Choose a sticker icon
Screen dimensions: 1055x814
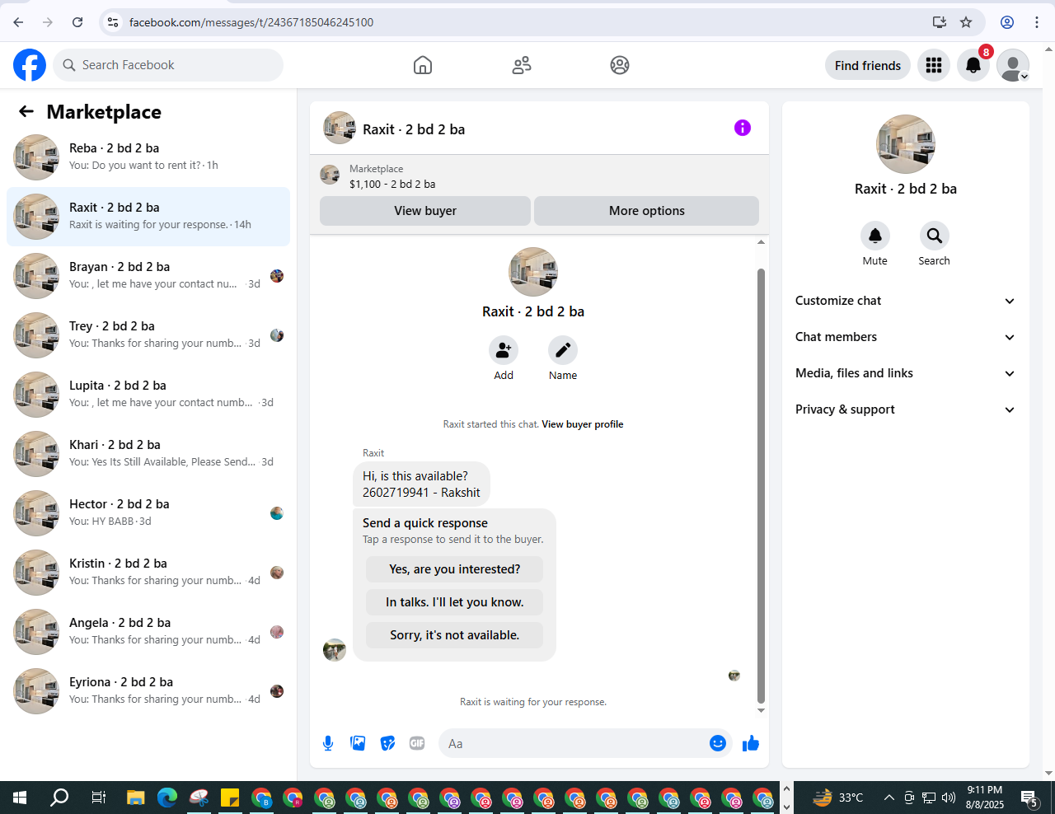pyautogui.click(x=387, y=743)
